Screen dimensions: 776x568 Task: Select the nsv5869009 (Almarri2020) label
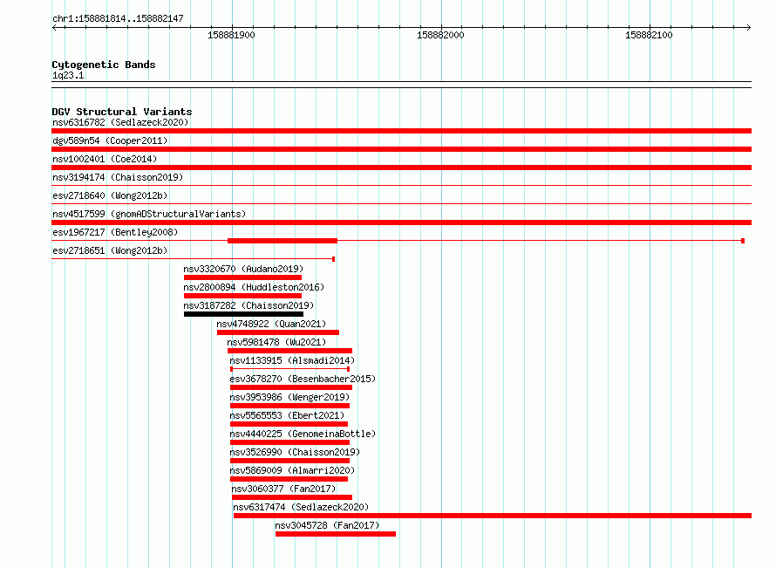292,470
